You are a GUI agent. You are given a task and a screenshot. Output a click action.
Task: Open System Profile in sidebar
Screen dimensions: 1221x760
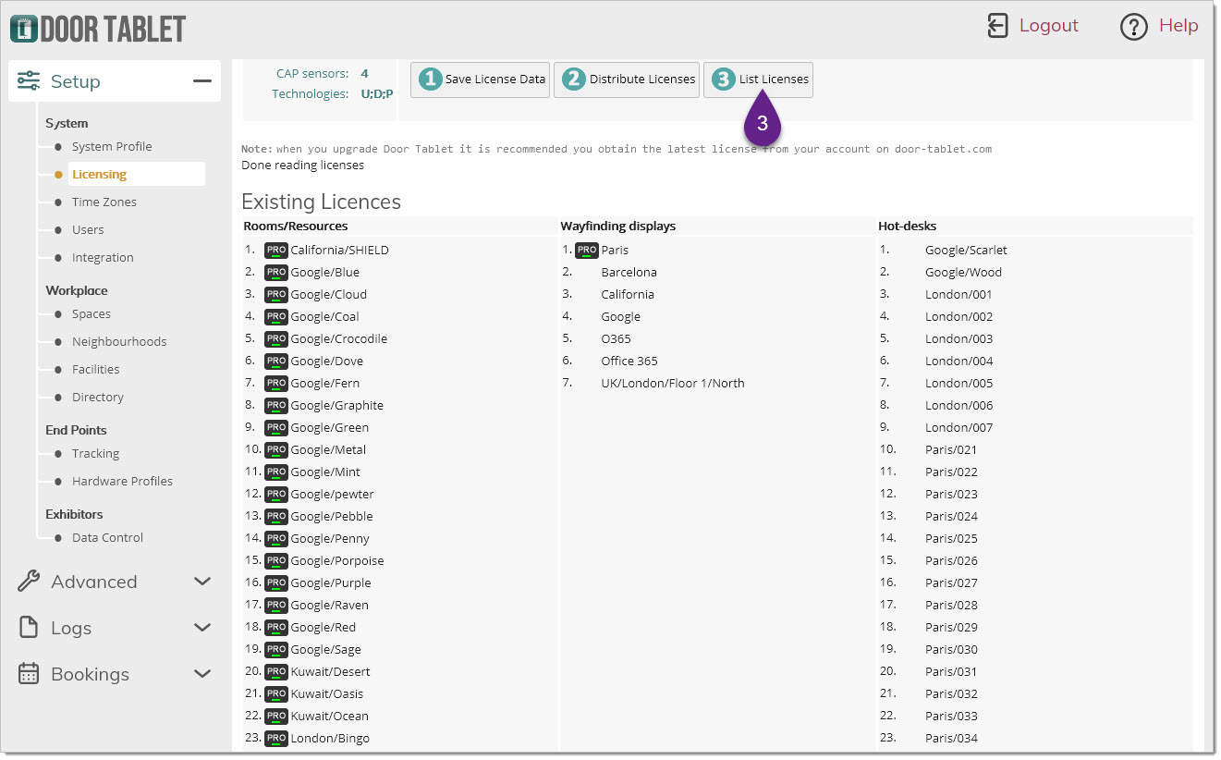click(x=112, y=146)
